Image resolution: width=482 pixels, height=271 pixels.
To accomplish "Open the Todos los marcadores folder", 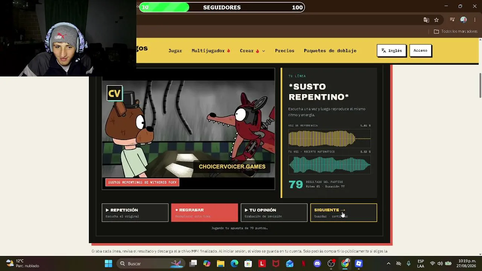I will pos(456,32).
